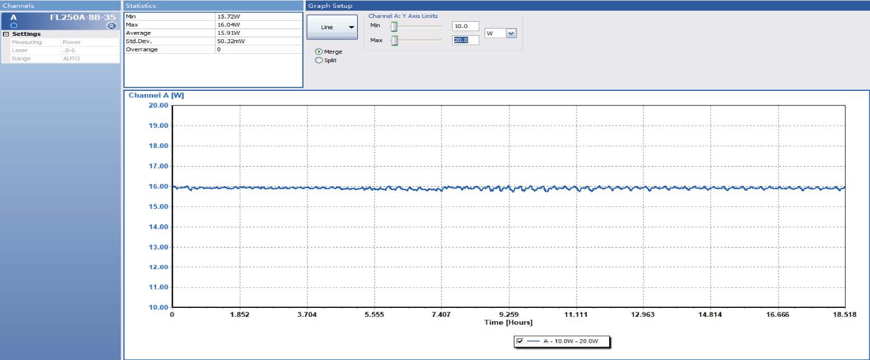Select the Measuring Power setting row

point(62,42)
